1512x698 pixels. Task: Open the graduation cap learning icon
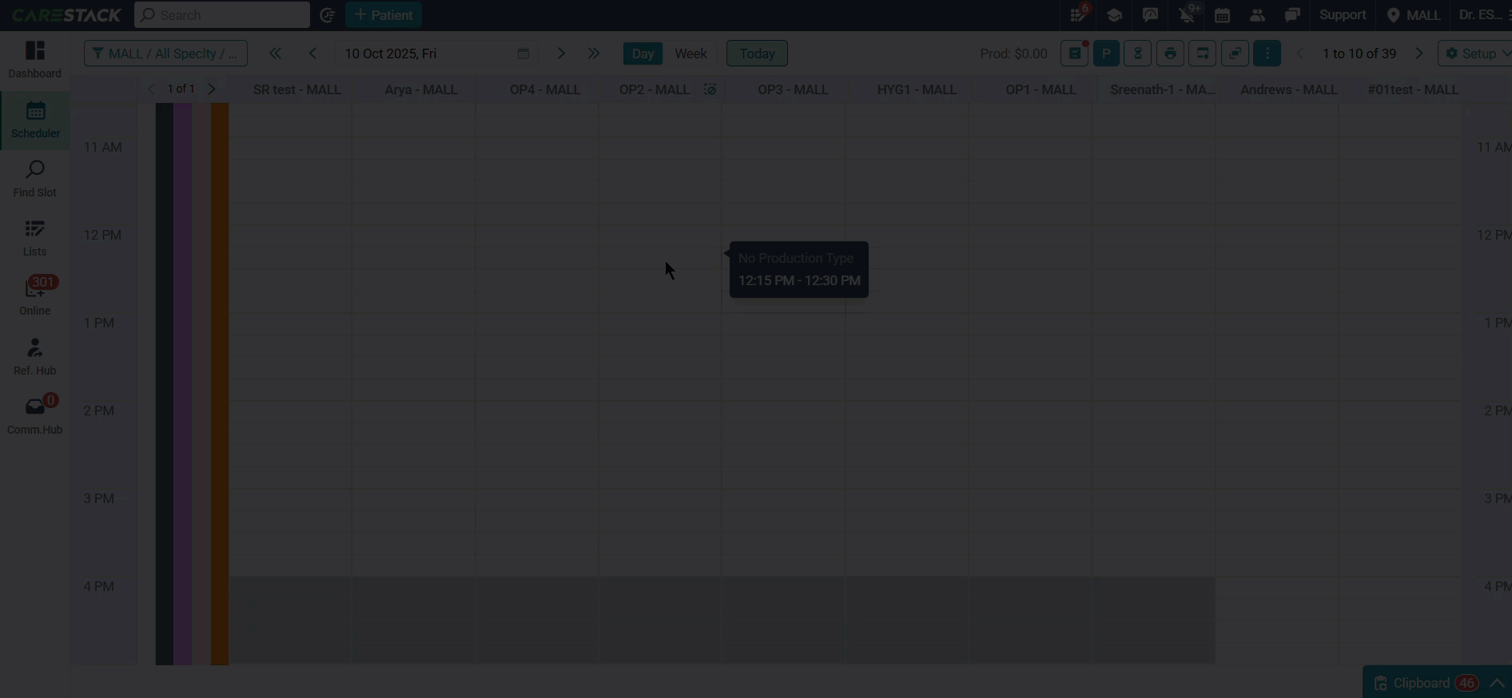tap(1115, 15)
